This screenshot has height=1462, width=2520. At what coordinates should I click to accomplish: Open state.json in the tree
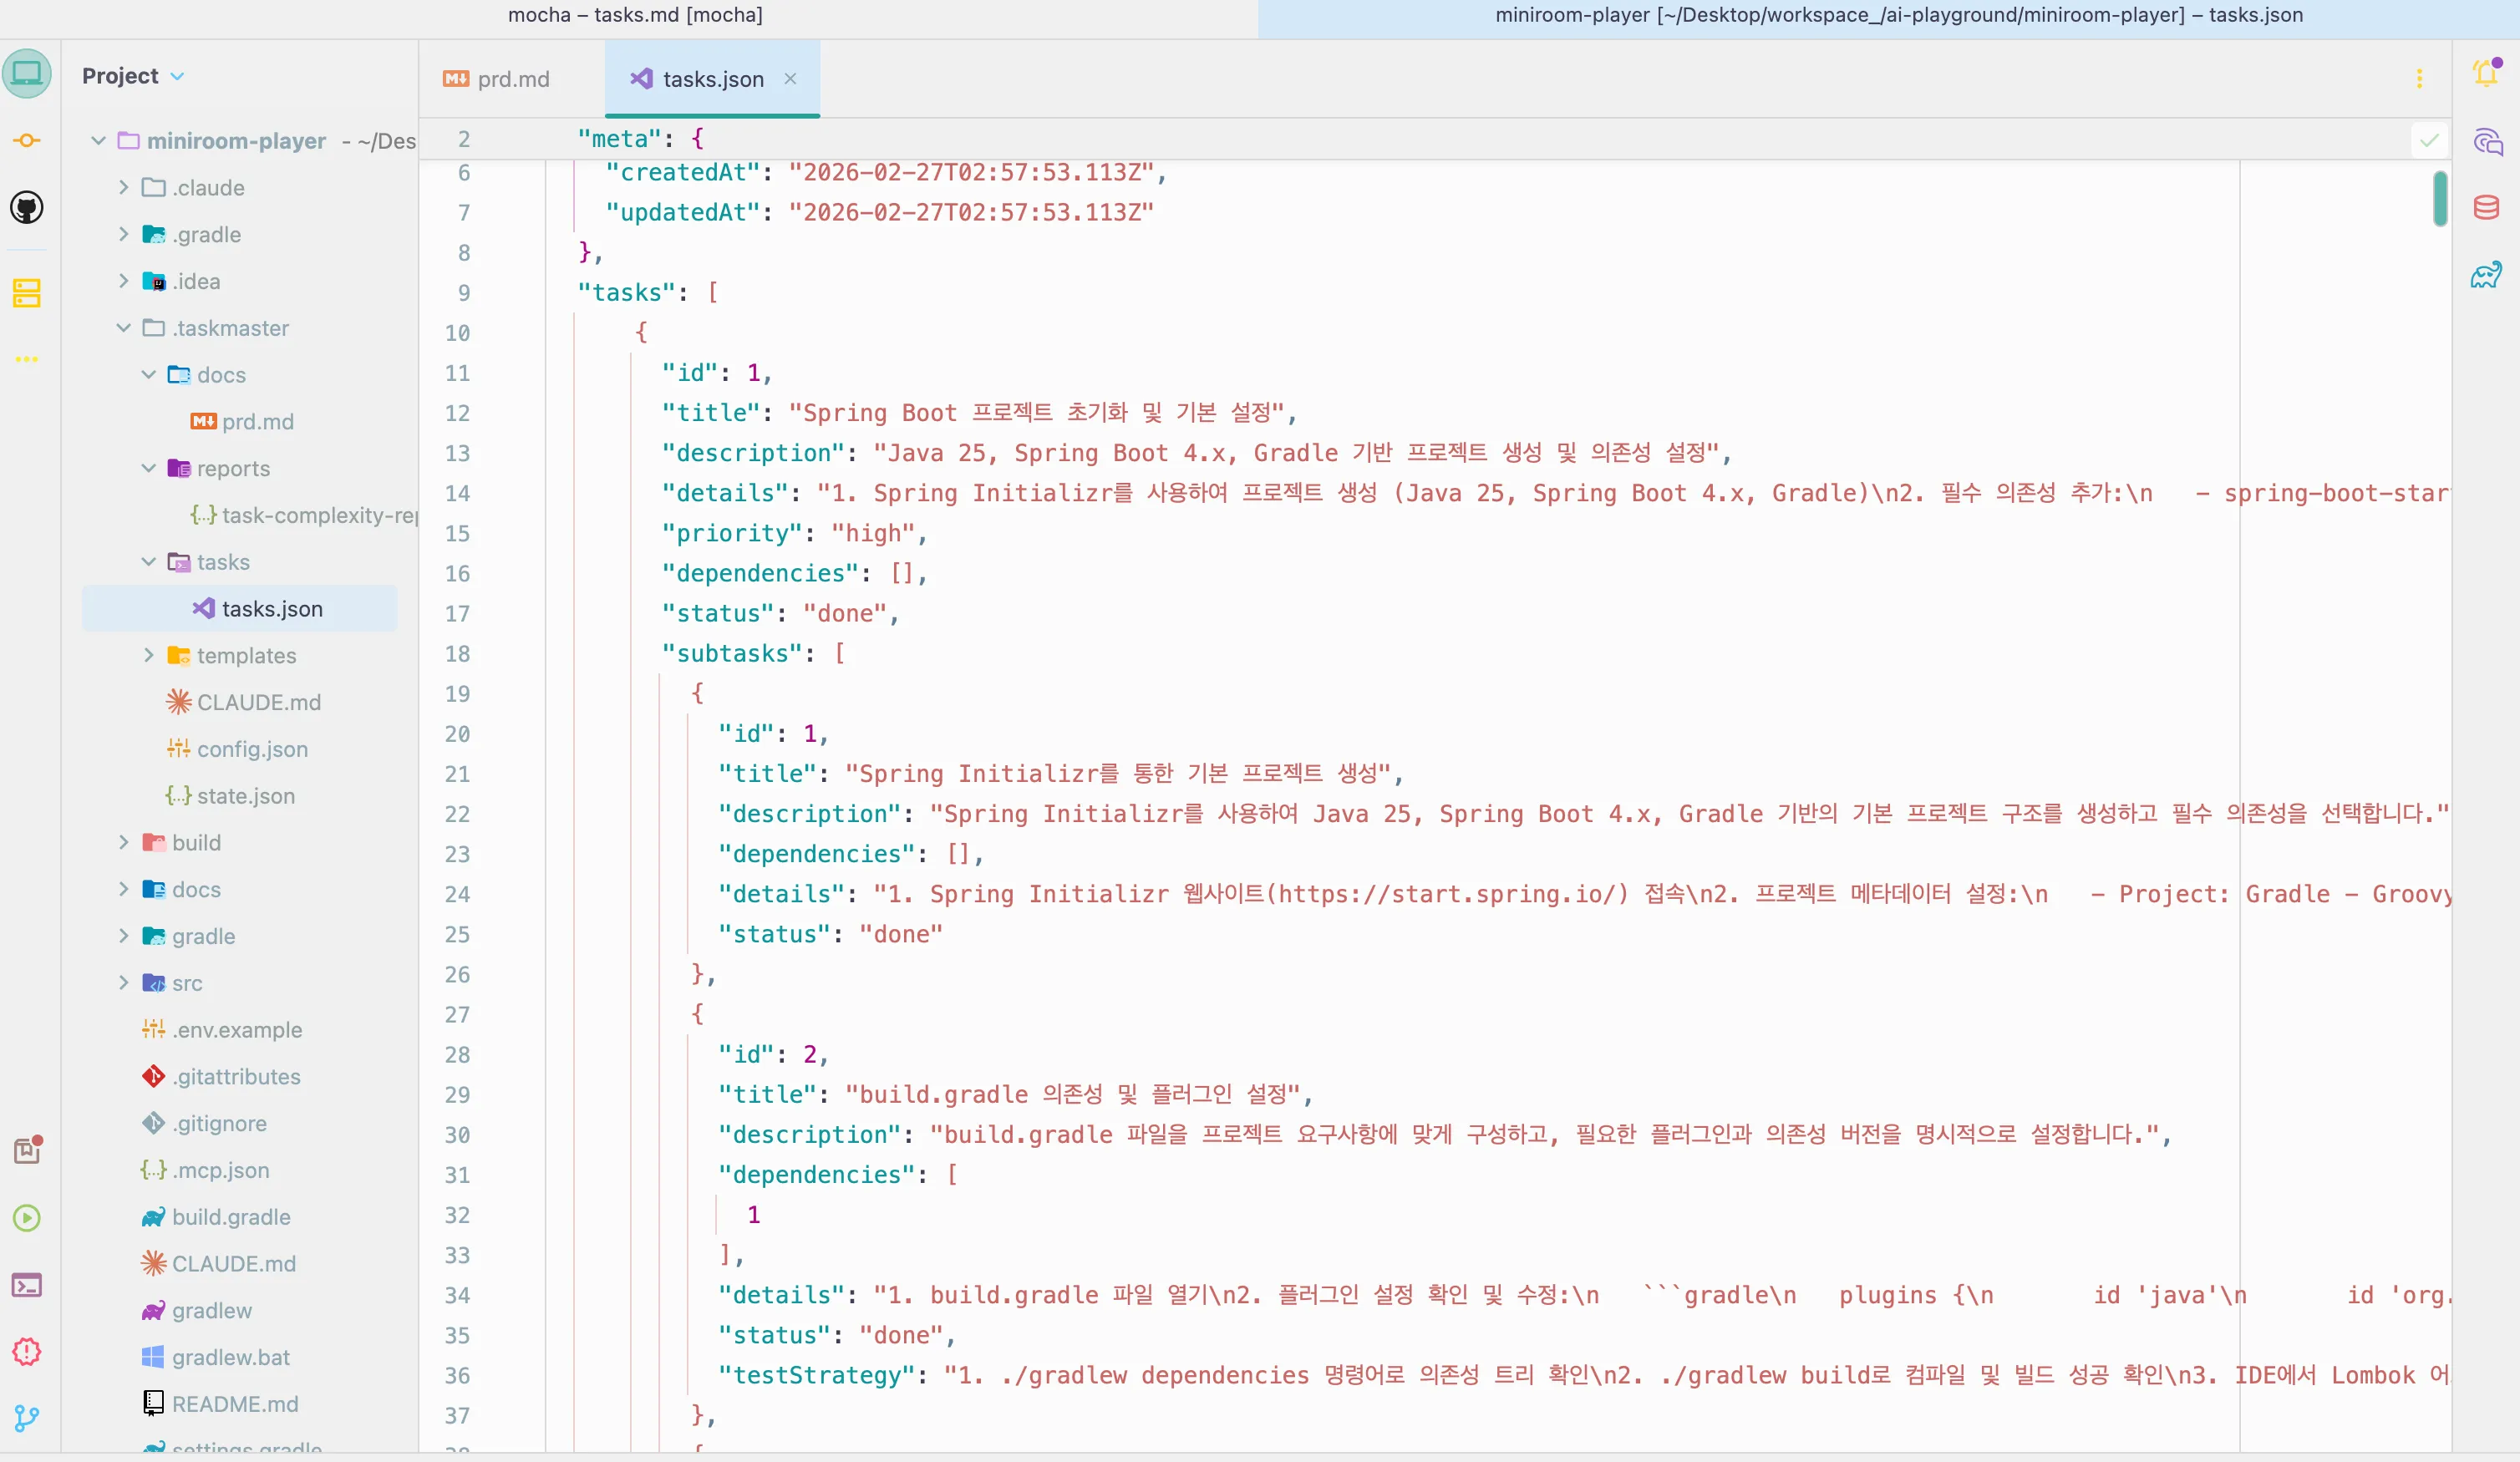(230, 796)
